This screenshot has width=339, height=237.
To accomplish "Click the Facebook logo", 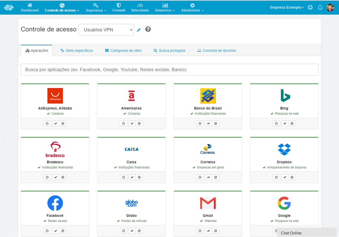I will (55, 203).
